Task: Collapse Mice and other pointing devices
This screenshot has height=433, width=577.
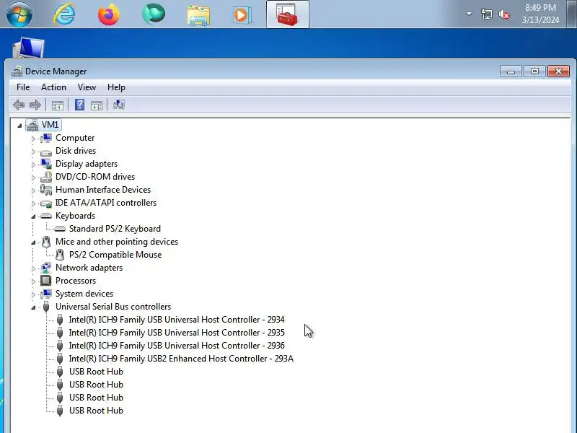Action: pos(33,242)
